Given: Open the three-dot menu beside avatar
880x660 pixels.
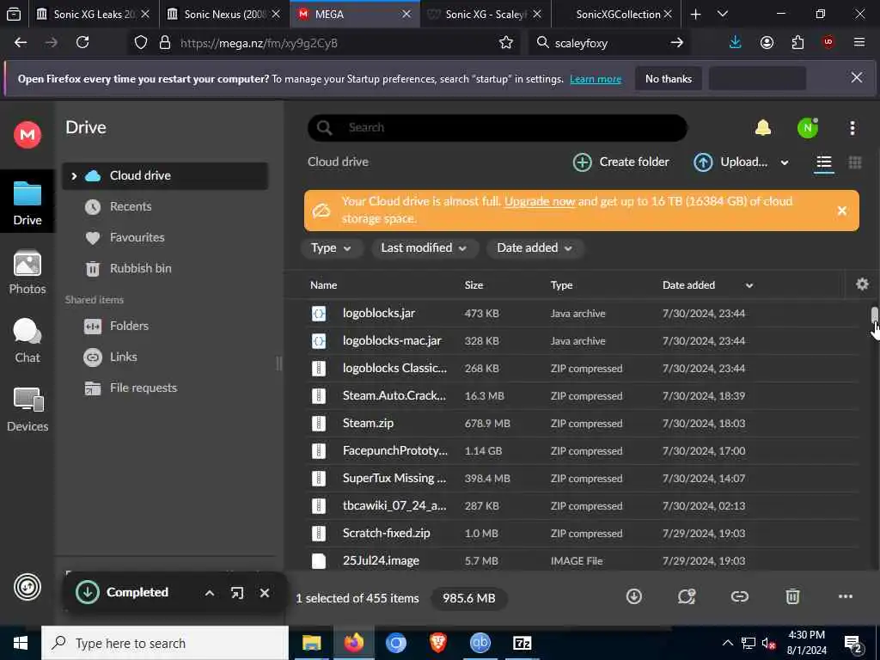Looking at the screenshot, I should point(852,128).
